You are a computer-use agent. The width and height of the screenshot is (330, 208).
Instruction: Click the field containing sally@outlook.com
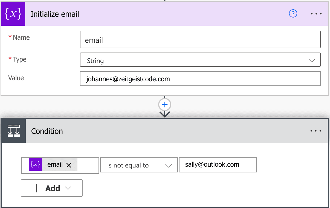[218, 165]
